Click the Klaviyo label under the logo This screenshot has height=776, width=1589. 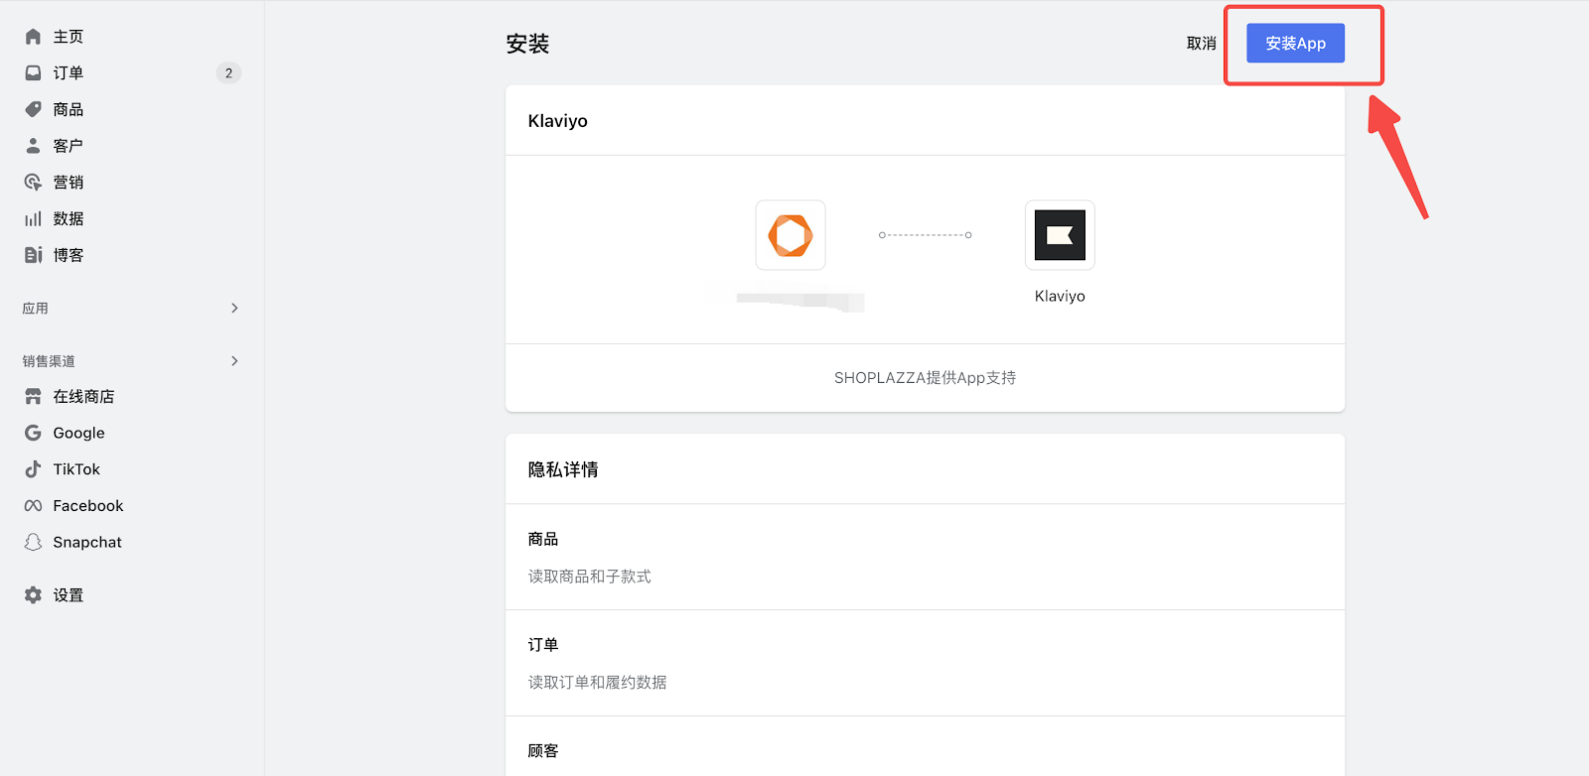tap(1060, 296)
